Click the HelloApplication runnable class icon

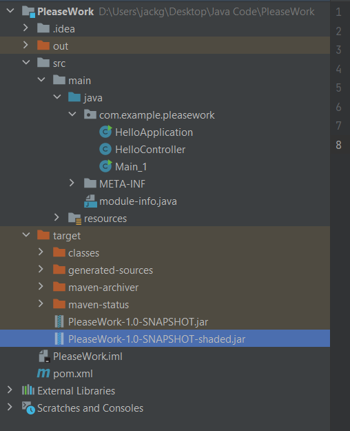click(x=105, y=132)
